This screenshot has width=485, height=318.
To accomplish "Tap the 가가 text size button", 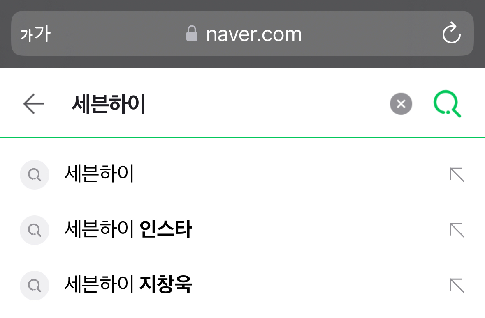I will click(x=35, y=34).
